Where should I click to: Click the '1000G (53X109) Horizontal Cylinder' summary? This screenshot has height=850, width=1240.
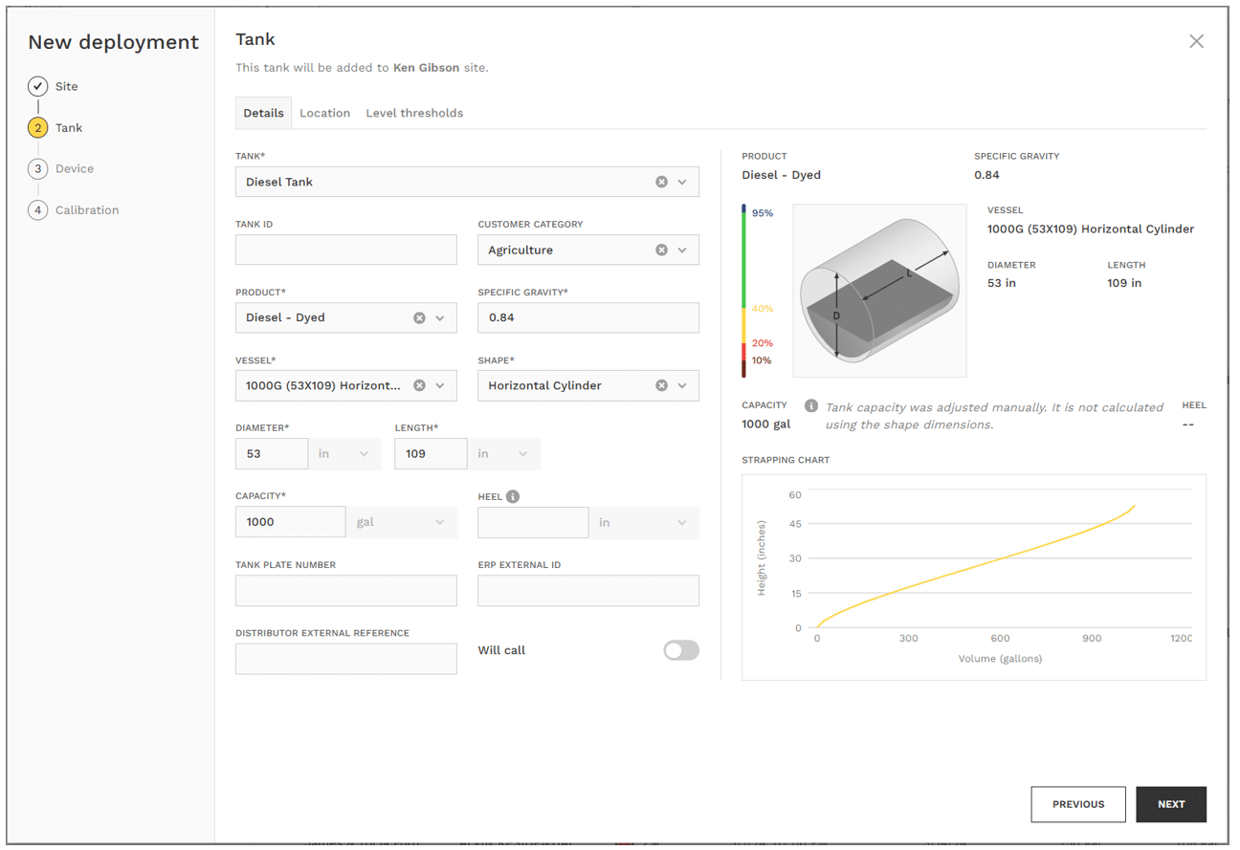click(x=1091, y=229)
